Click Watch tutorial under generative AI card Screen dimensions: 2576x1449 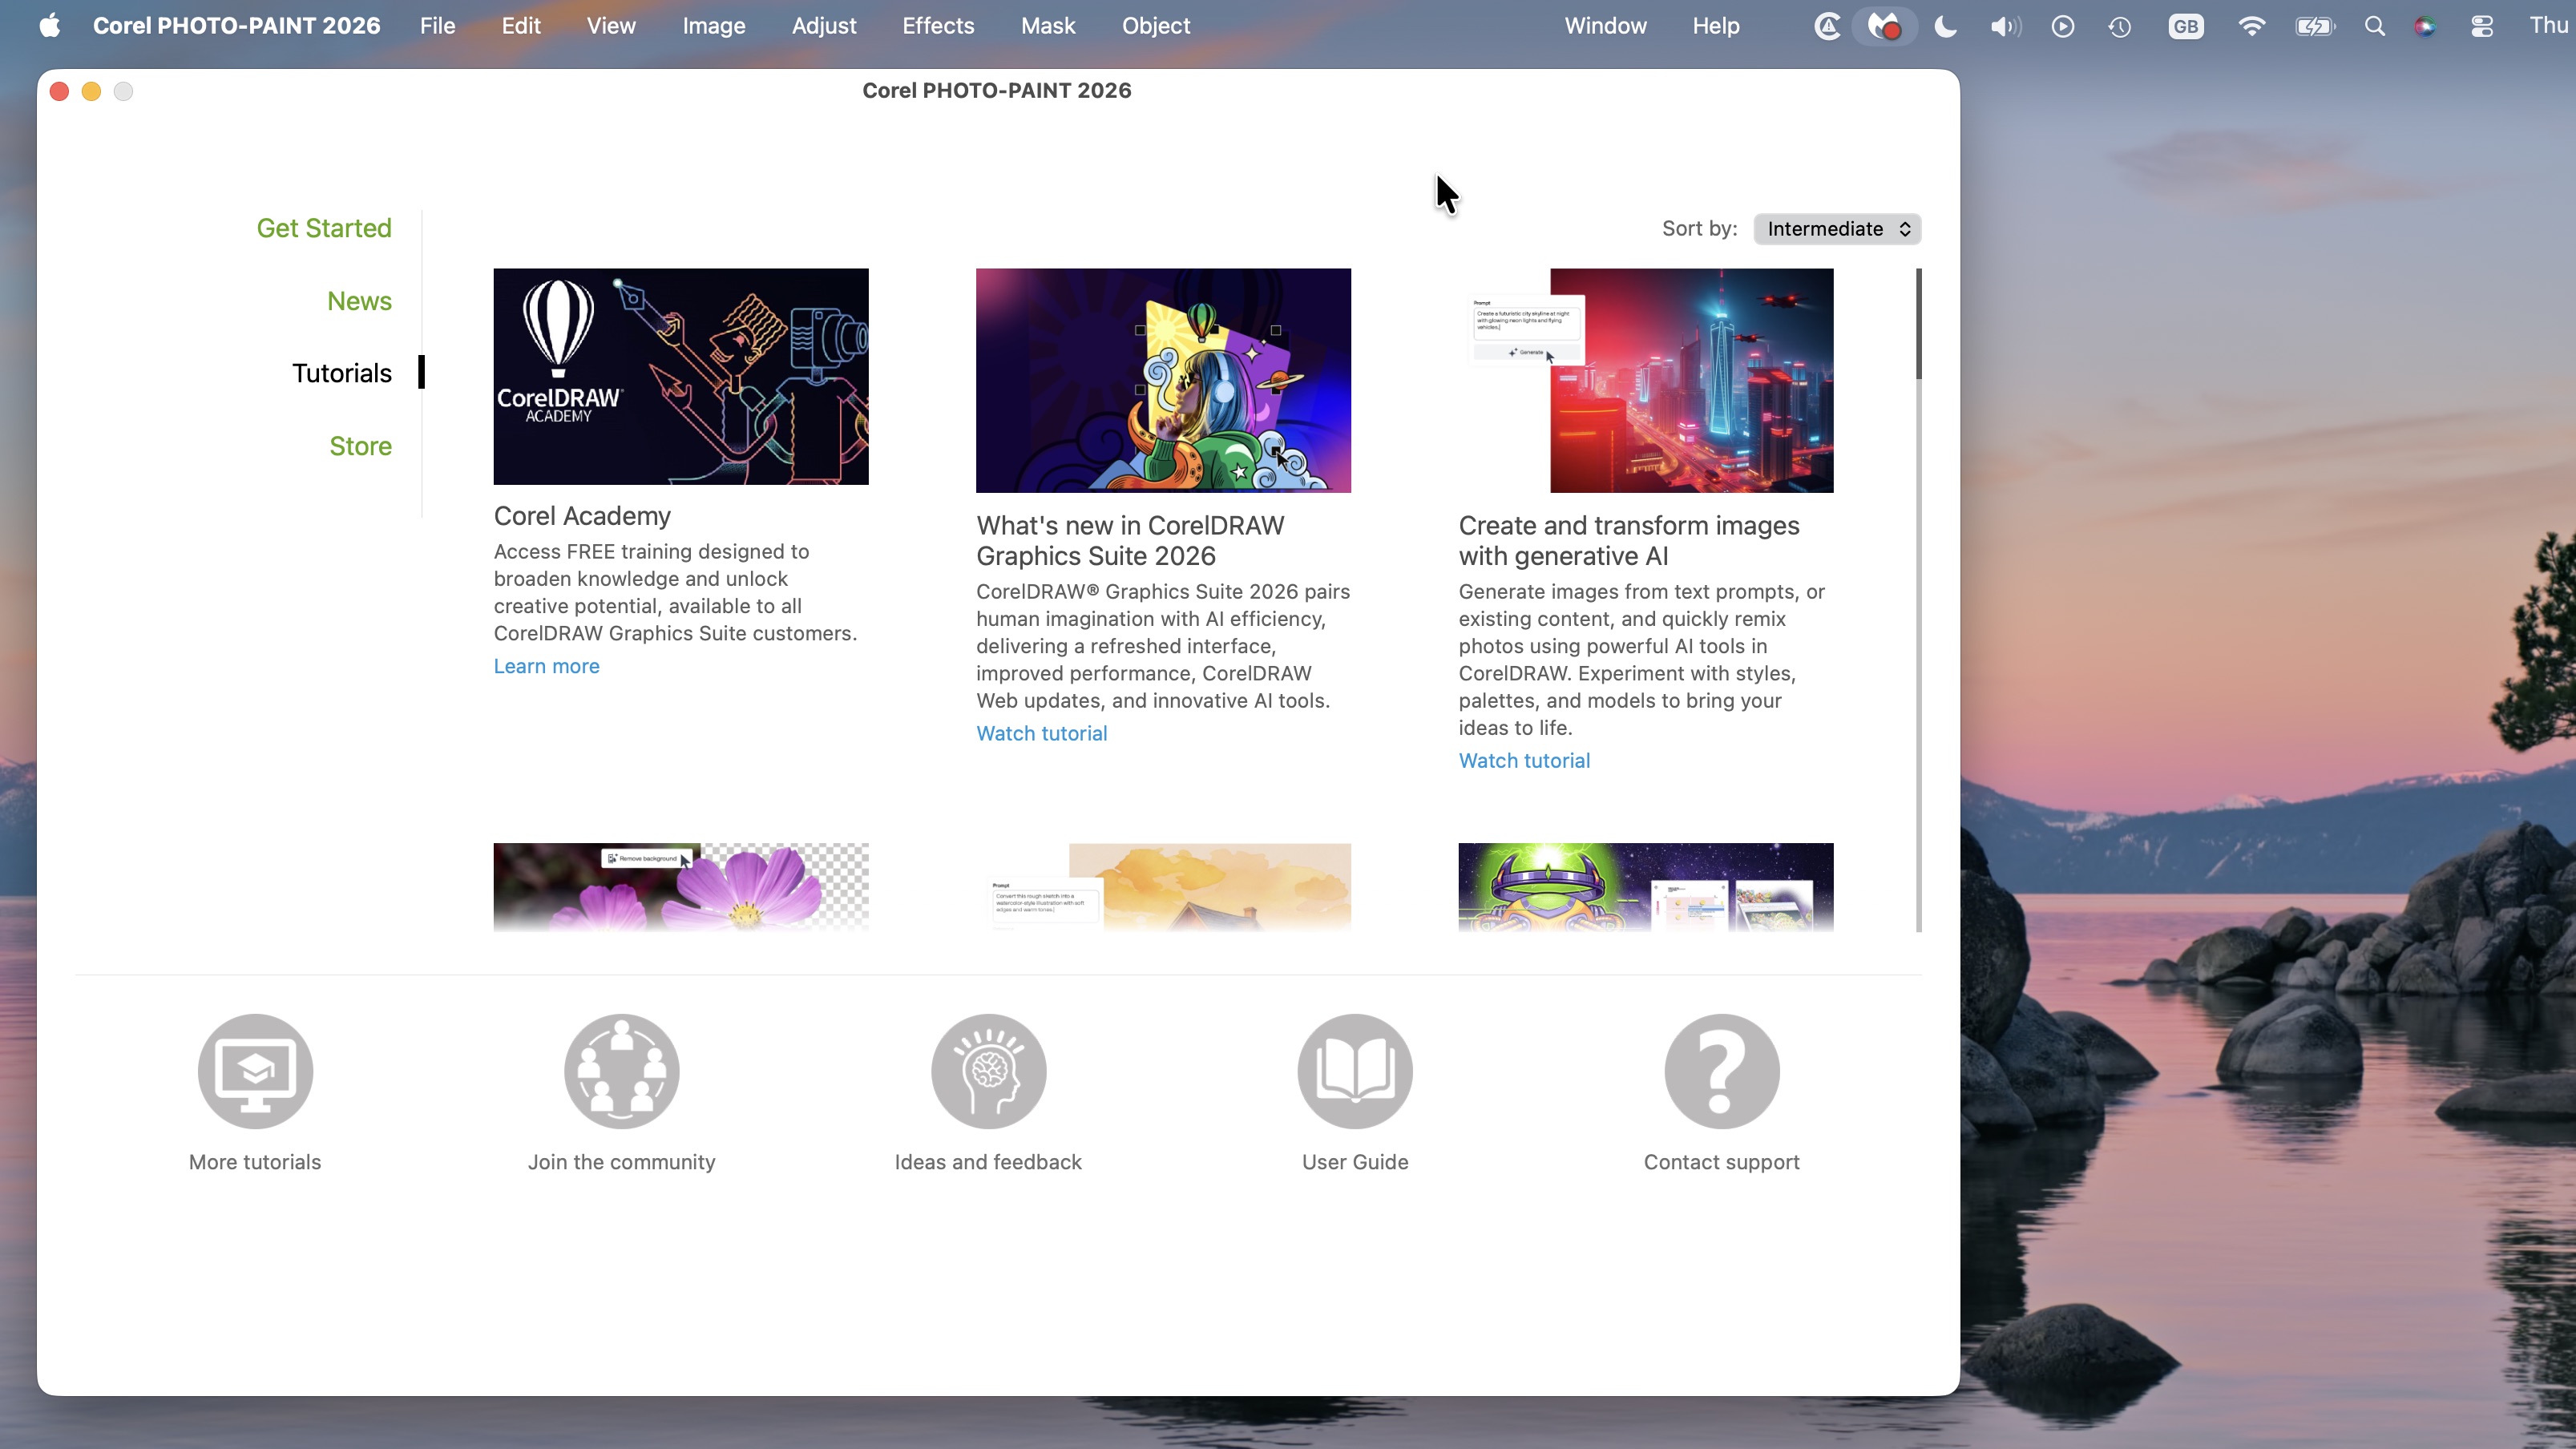coord(1523,760)
